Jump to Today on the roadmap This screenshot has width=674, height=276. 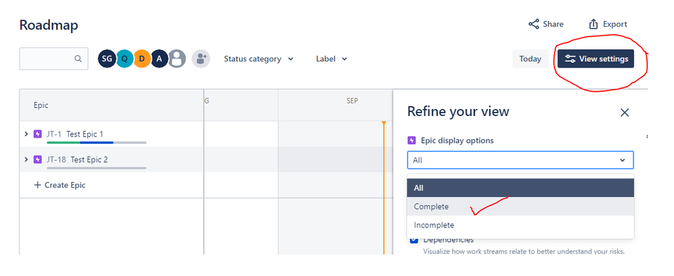click(530, 59)
